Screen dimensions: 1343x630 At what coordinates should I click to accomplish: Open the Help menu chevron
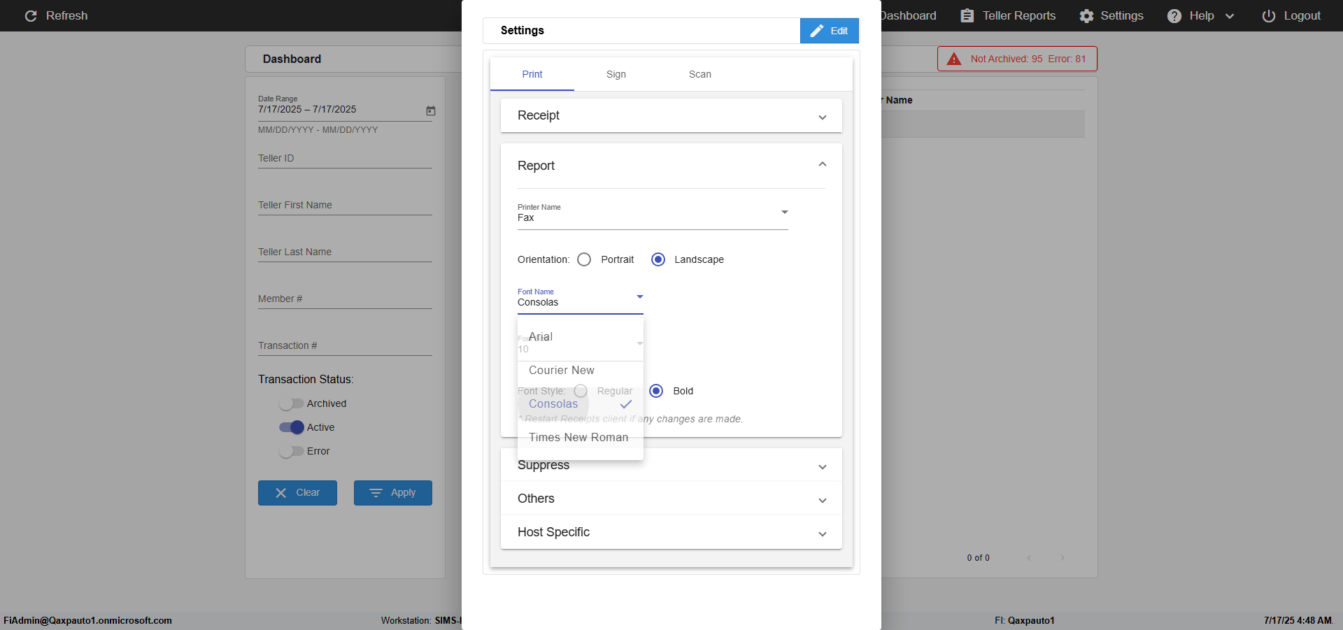click(1230, 16)
